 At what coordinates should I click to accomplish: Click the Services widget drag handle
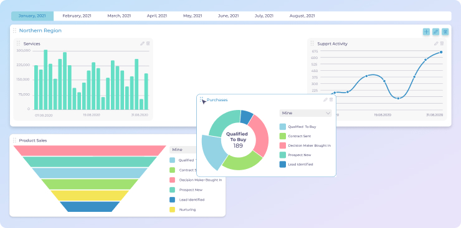tap(18, 43)
